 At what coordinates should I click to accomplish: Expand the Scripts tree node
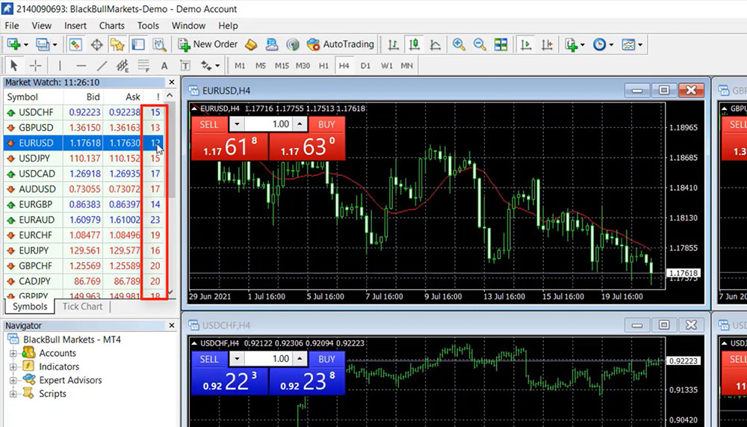(13, 393)
